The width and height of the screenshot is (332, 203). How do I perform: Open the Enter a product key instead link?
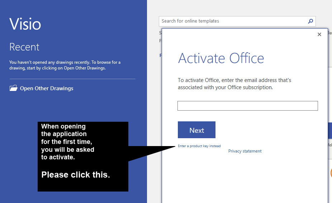[x=199, y=146]
